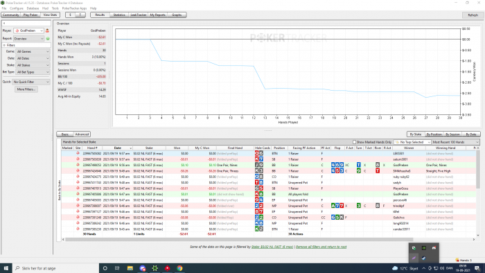Viewport: 485px width, 273px height.
Task: Click remove all filters and return link
Action: point(321,247)
